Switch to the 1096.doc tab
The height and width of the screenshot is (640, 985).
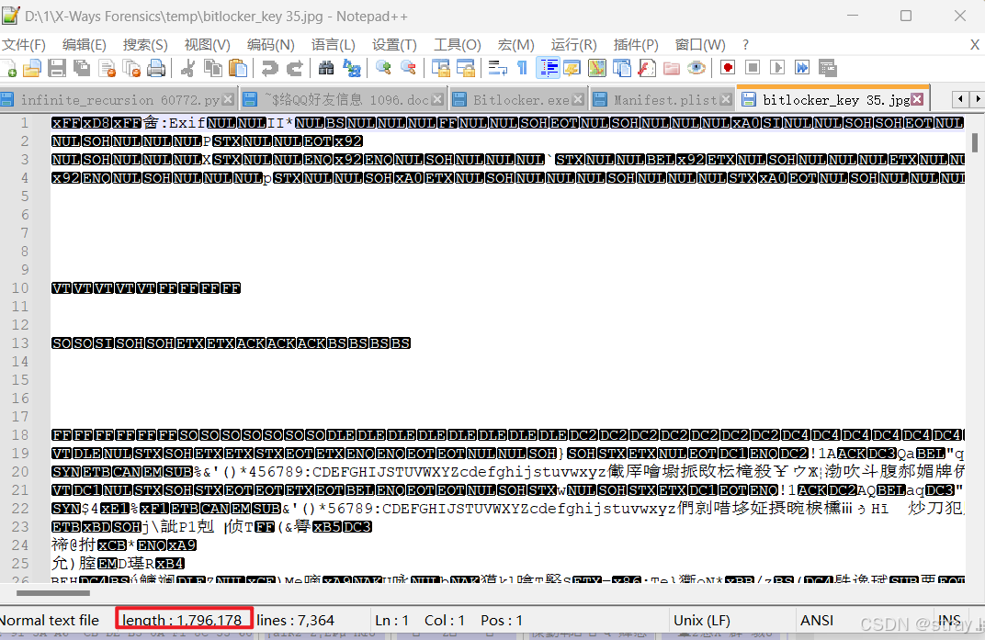tap(344, 99)
